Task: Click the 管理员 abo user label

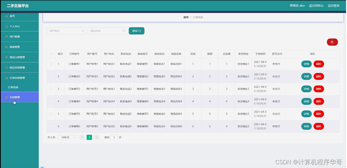Action: pos(297,6)
